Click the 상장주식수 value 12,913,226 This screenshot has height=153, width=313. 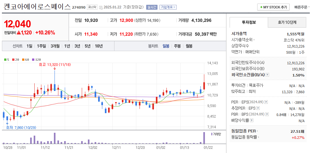[x=296, y=46]
